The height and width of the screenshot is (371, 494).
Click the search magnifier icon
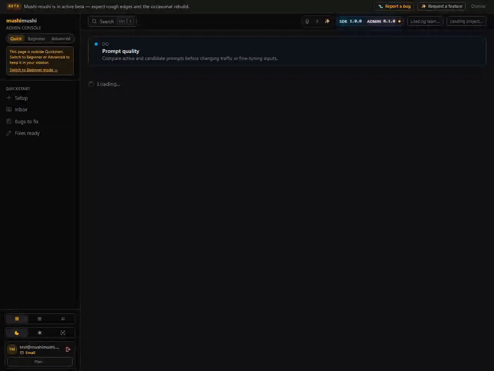94,21
